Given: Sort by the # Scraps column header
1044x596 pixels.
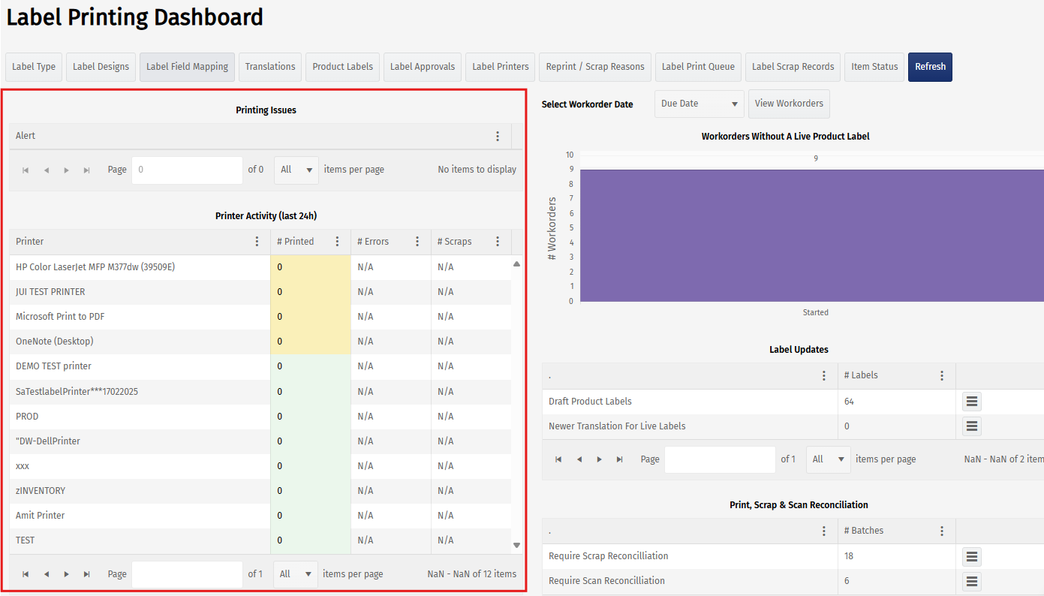Looking at the screenshot, I should (455, 242).
